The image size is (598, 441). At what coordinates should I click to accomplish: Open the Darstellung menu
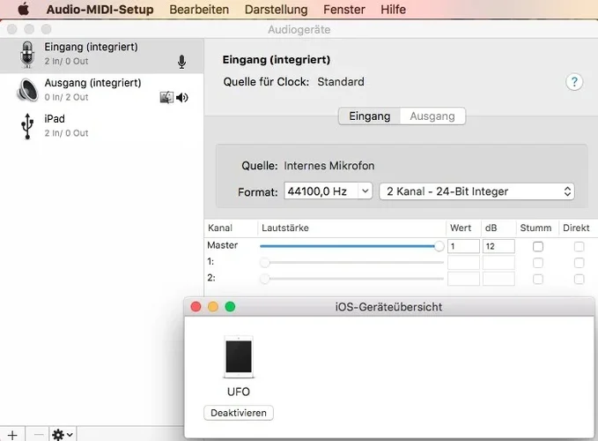point(277,9)
